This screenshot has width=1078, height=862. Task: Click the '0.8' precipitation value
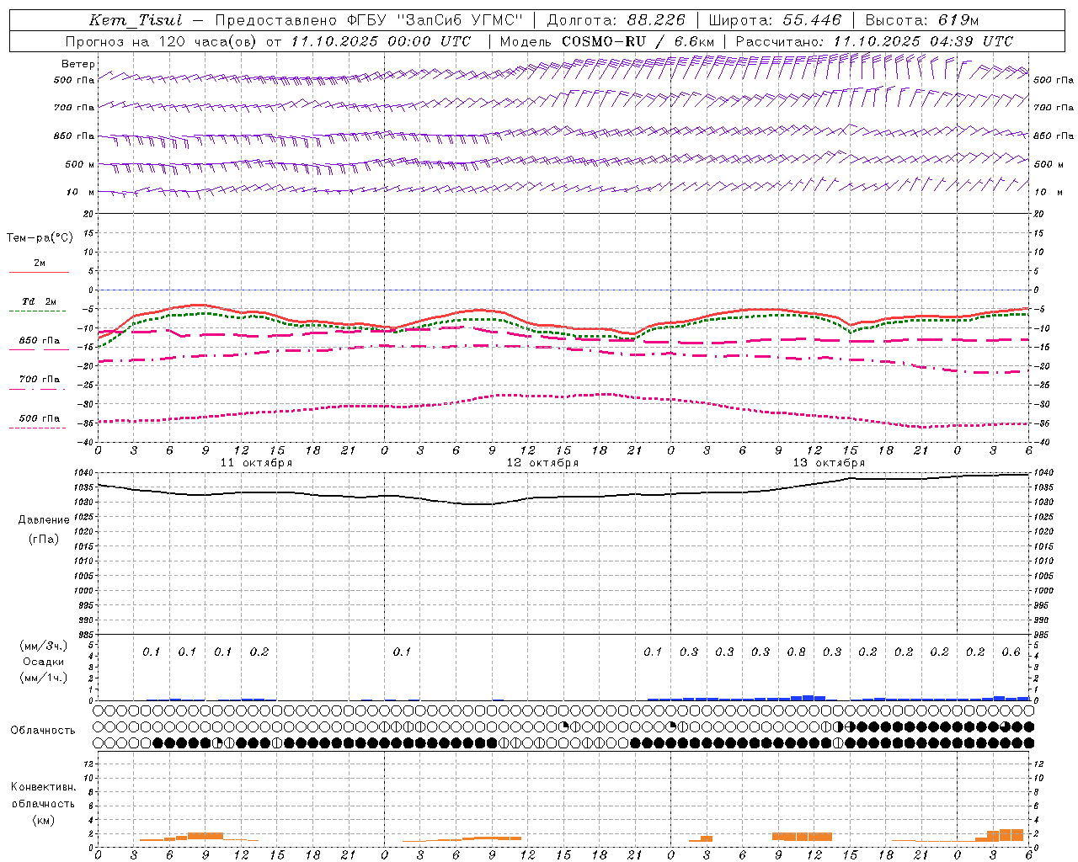[x=797, y=652]
